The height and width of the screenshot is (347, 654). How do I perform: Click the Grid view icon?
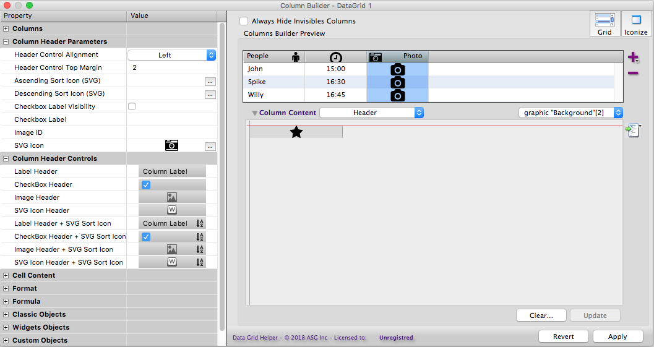[605, 24]
